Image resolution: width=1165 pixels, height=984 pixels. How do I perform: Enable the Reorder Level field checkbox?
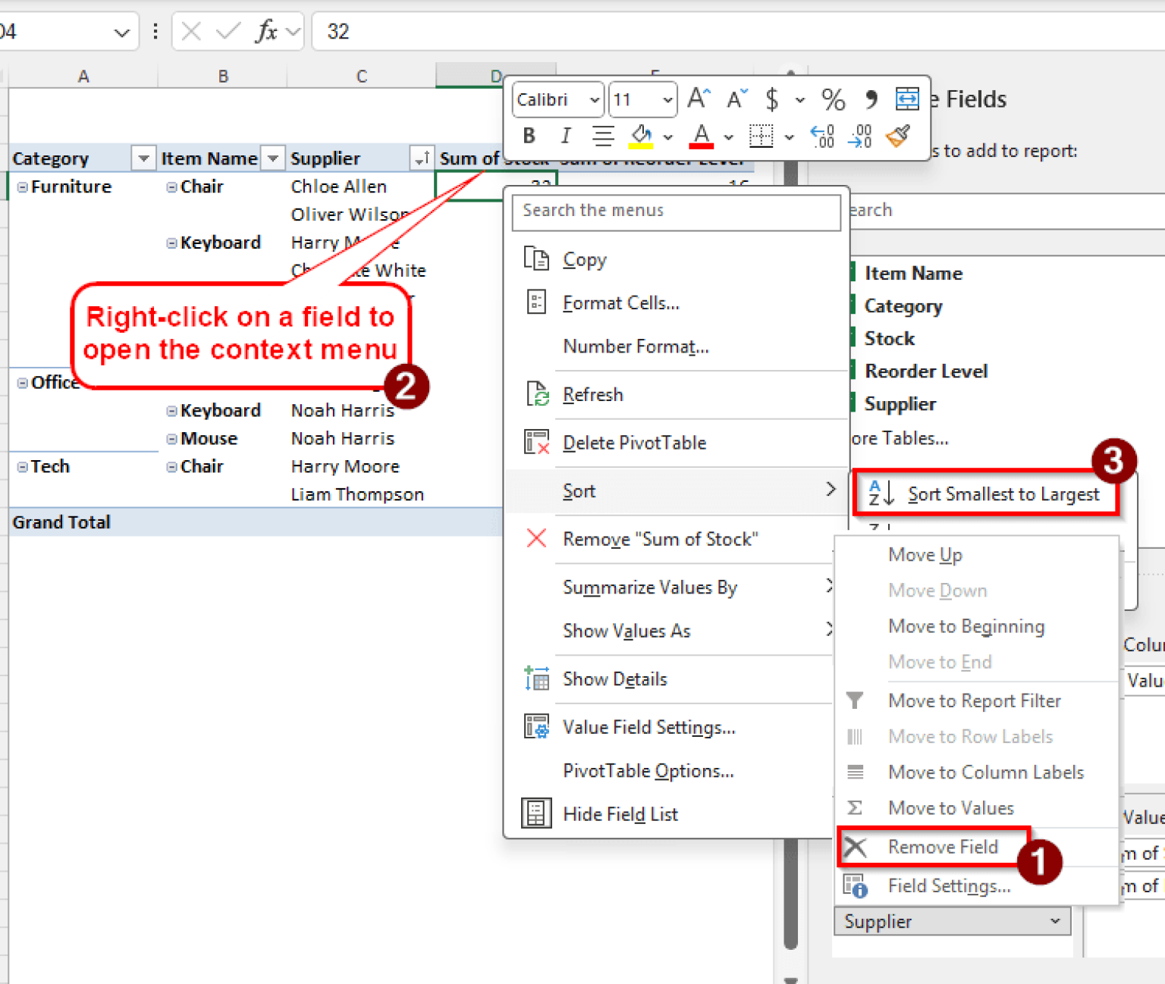point(853,371)
